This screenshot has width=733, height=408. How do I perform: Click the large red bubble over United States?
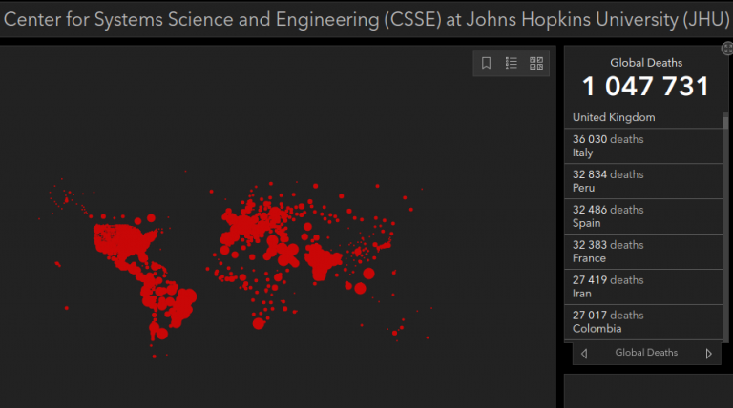(x=124, y=235)
